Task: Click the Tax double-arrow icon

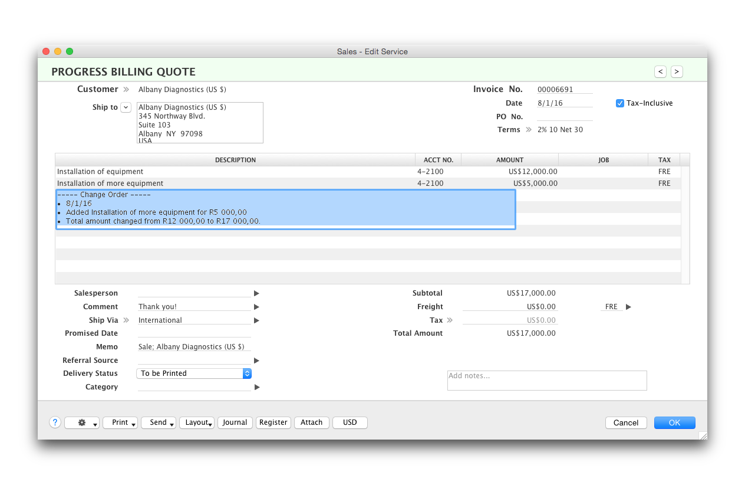Action: pos(450,320)
